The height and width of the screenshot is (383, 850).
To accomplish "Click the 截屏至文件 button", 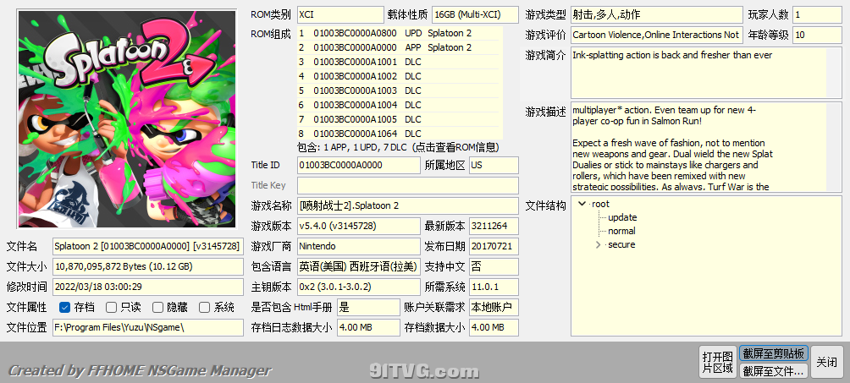I will coord(774,371).
